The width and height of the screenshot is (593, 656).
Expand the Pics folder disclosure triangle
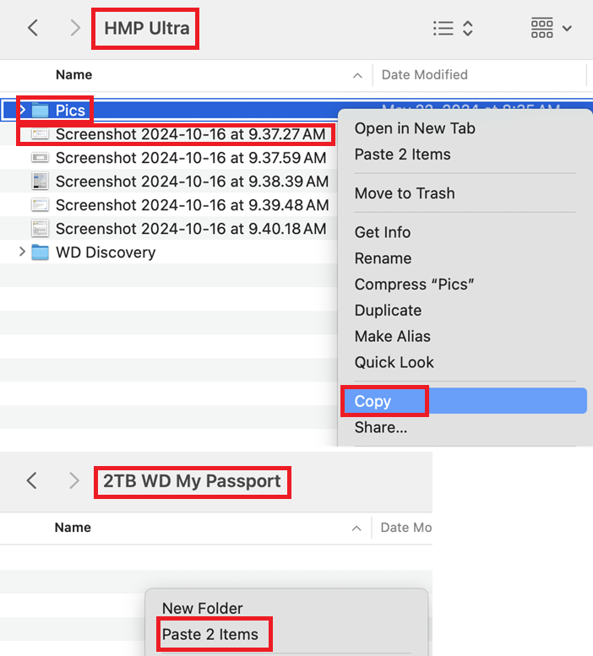(23, 110)
